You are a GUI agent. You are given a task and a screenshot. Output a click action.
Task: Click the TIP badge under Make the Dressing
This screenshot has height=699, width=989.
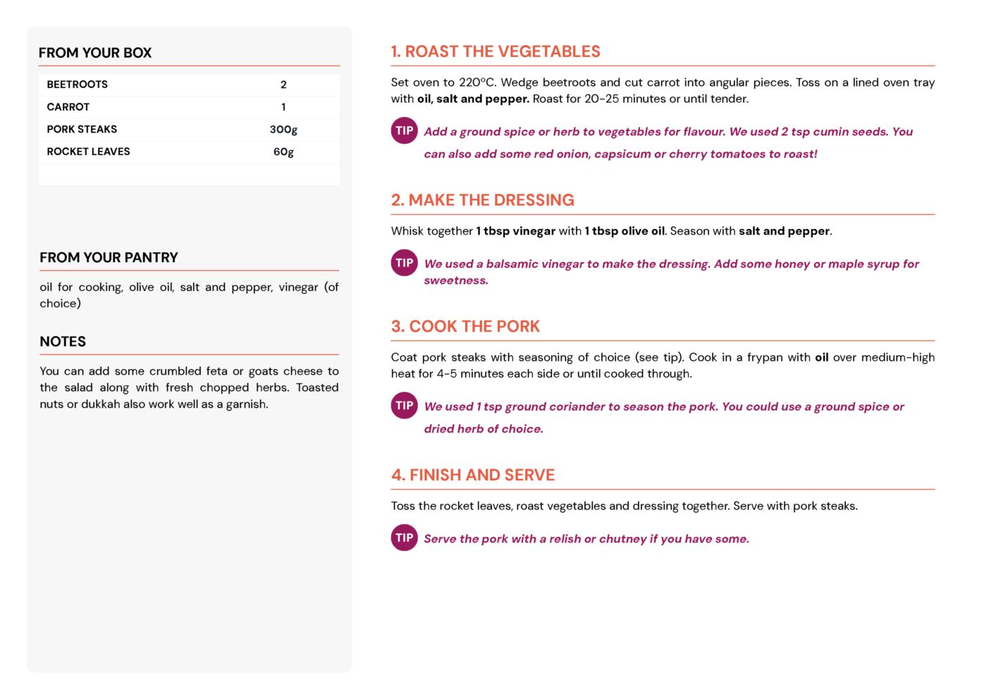pos(405,263)
